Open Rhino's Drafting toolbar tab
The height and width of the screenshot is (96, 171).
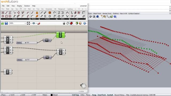[x=116, y=14]
